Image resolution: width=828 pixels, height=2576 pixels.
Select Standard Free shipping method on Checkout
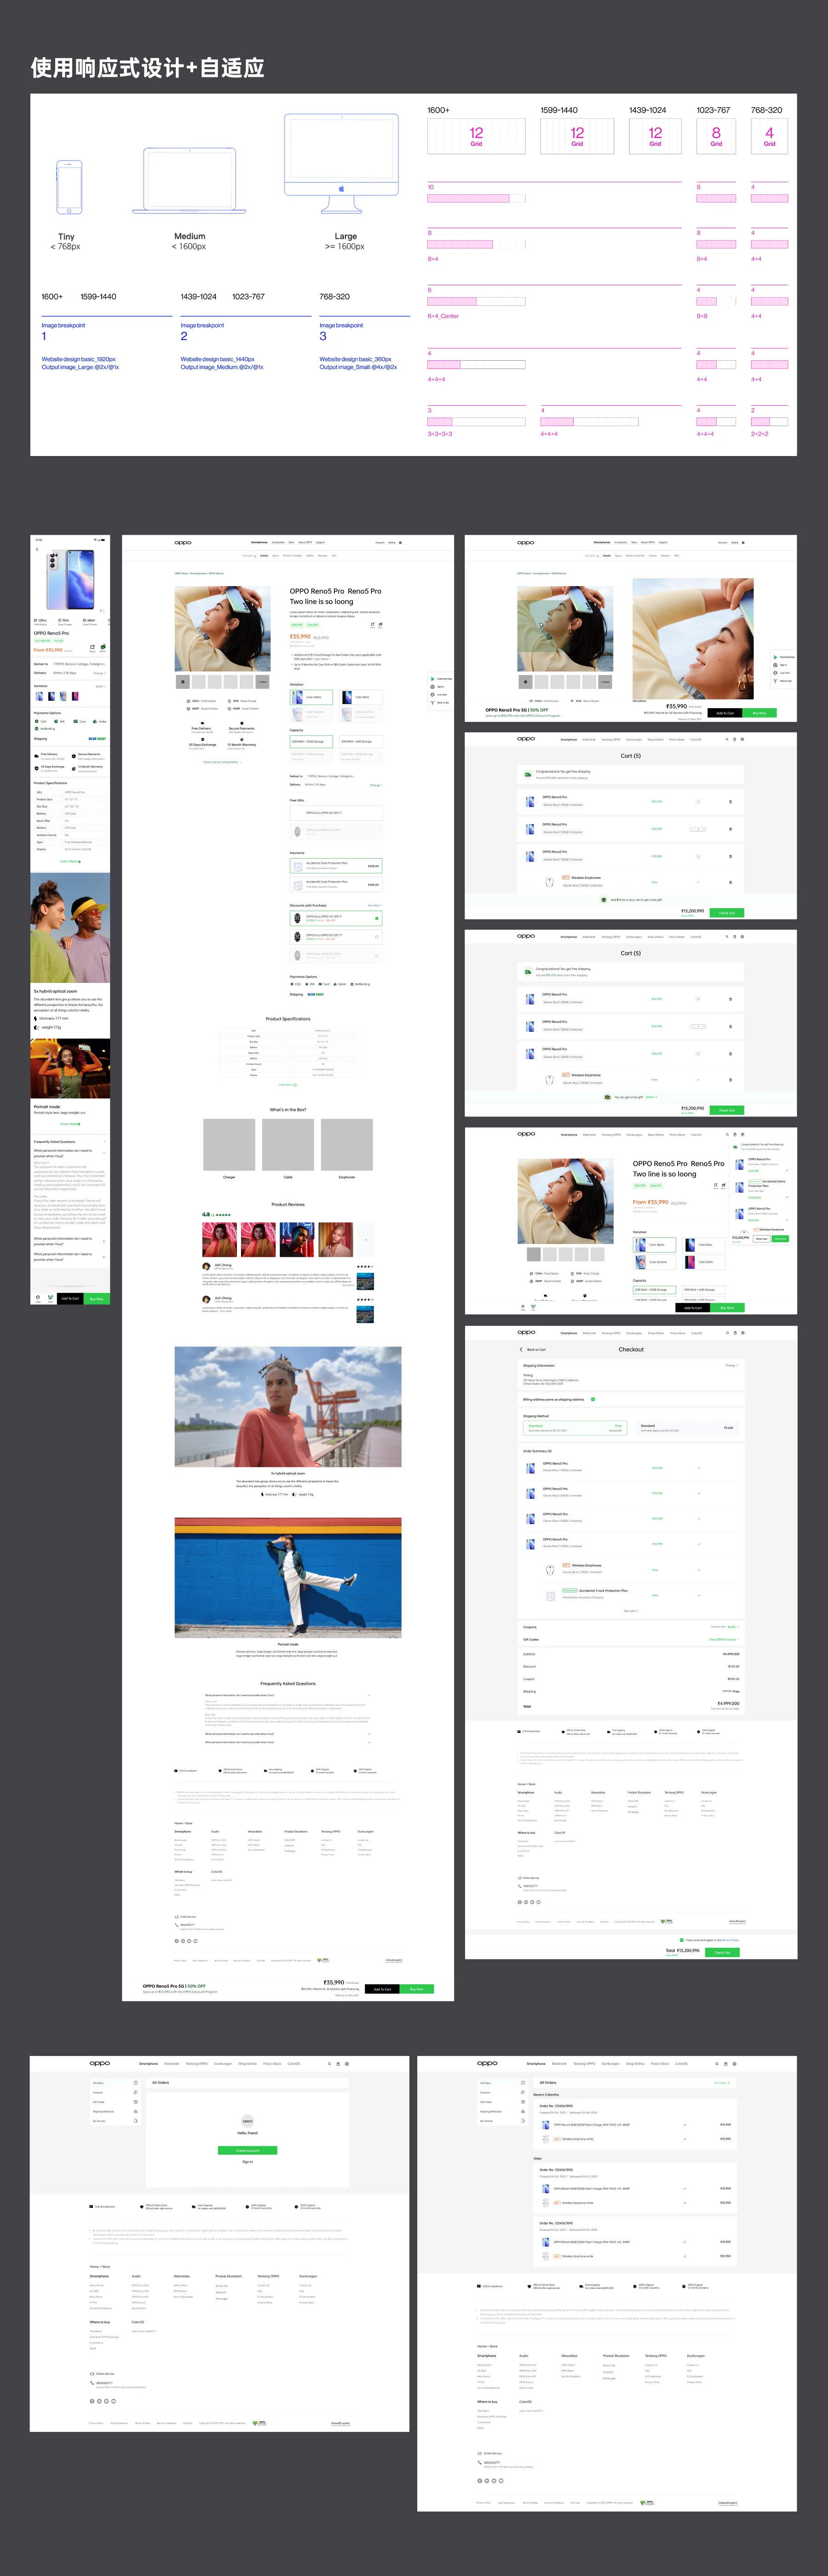pos(575,1428)
